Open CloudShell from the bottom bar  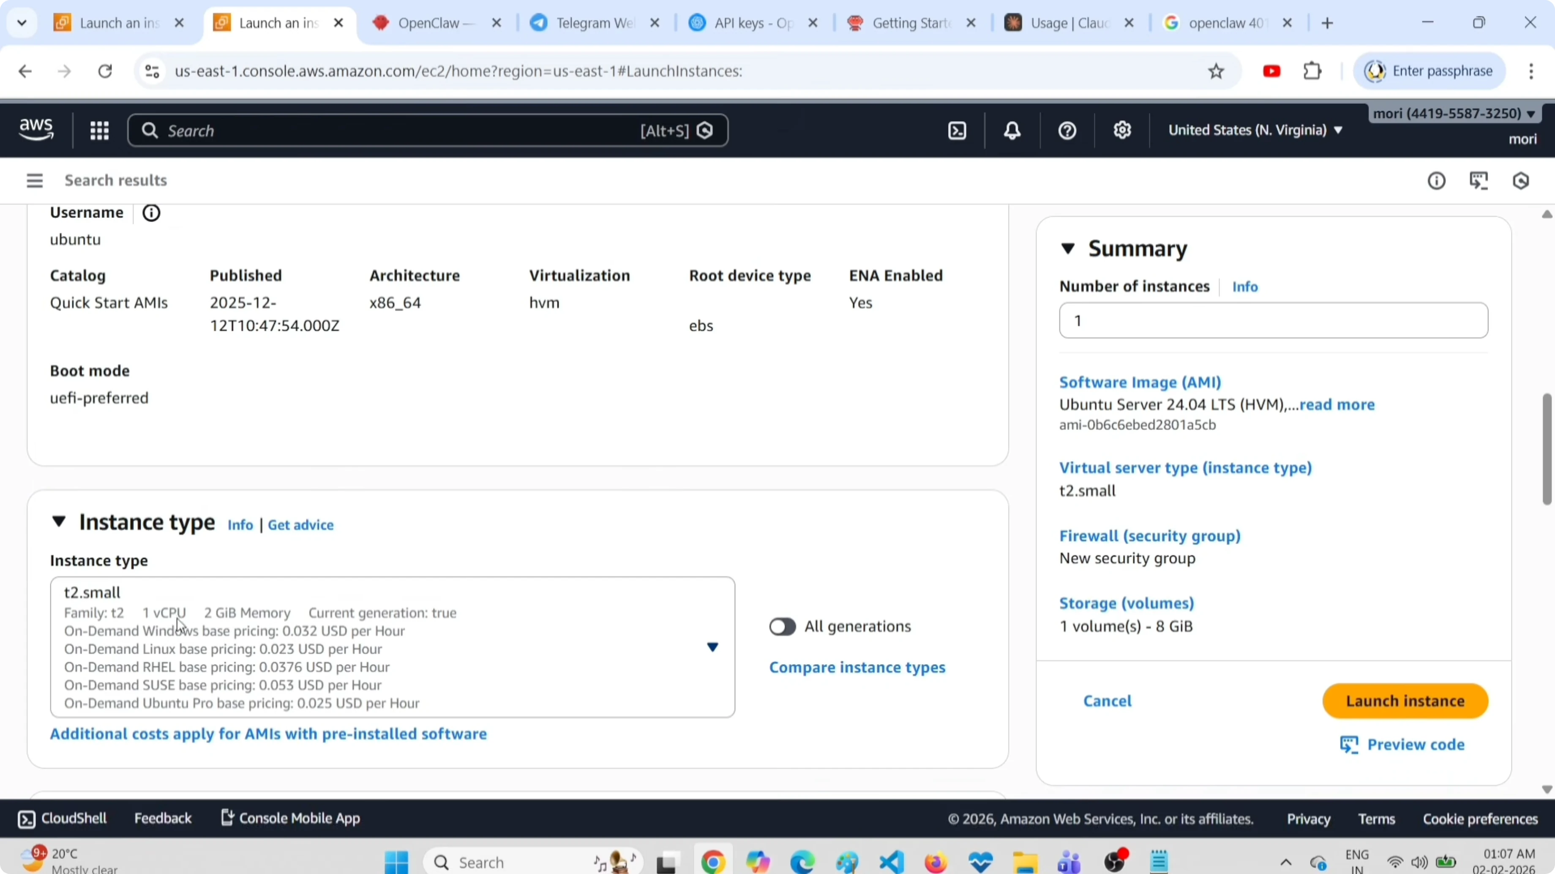(60, 818)
